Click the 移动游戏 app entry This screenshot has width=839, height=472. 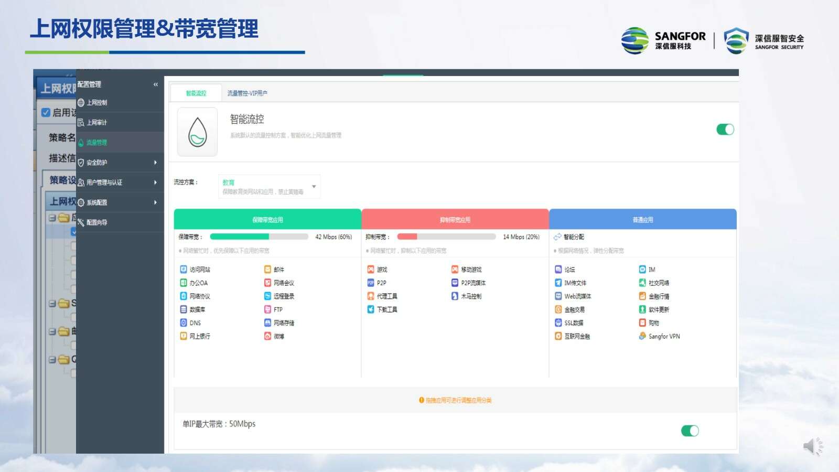(x=467, y=270)
